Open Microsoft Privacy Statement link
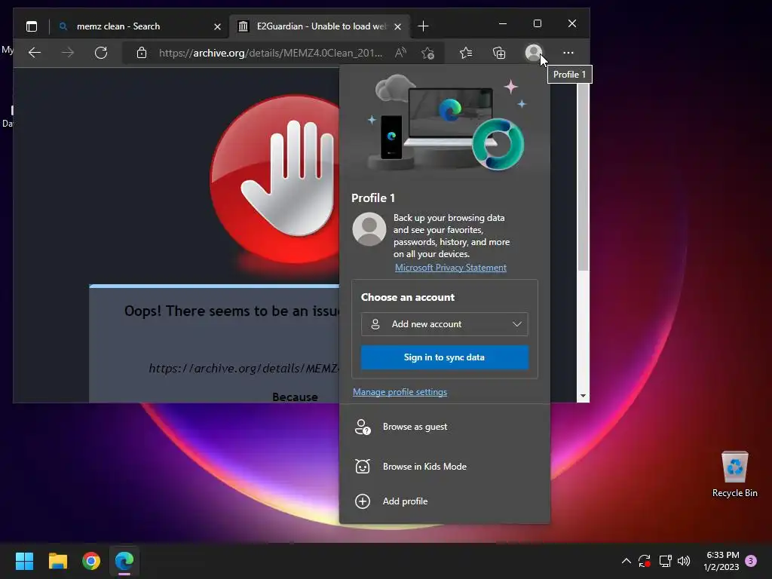The height and width of the screenshot is (579, 772). tap(451, 268)
